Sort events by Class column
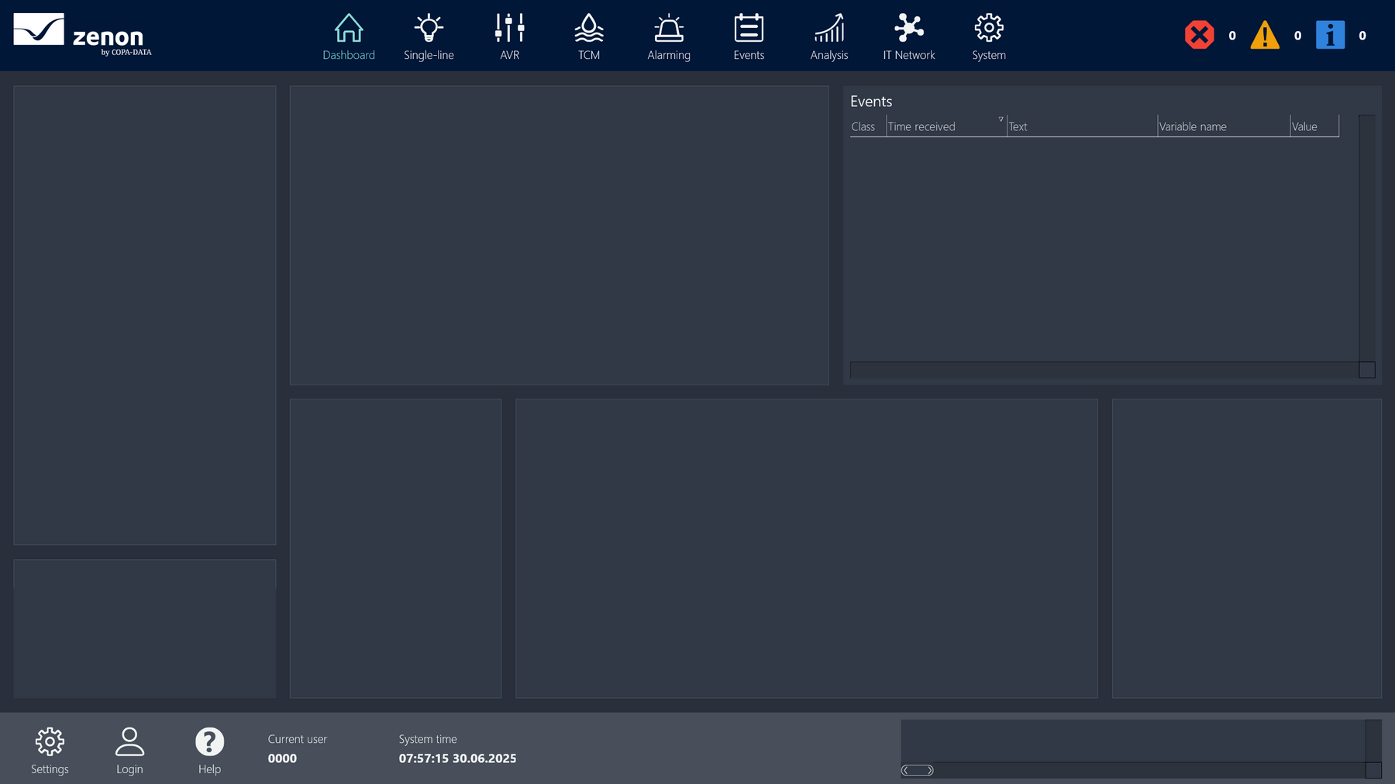The image size is (1395, 784). (x=868, y=126)
